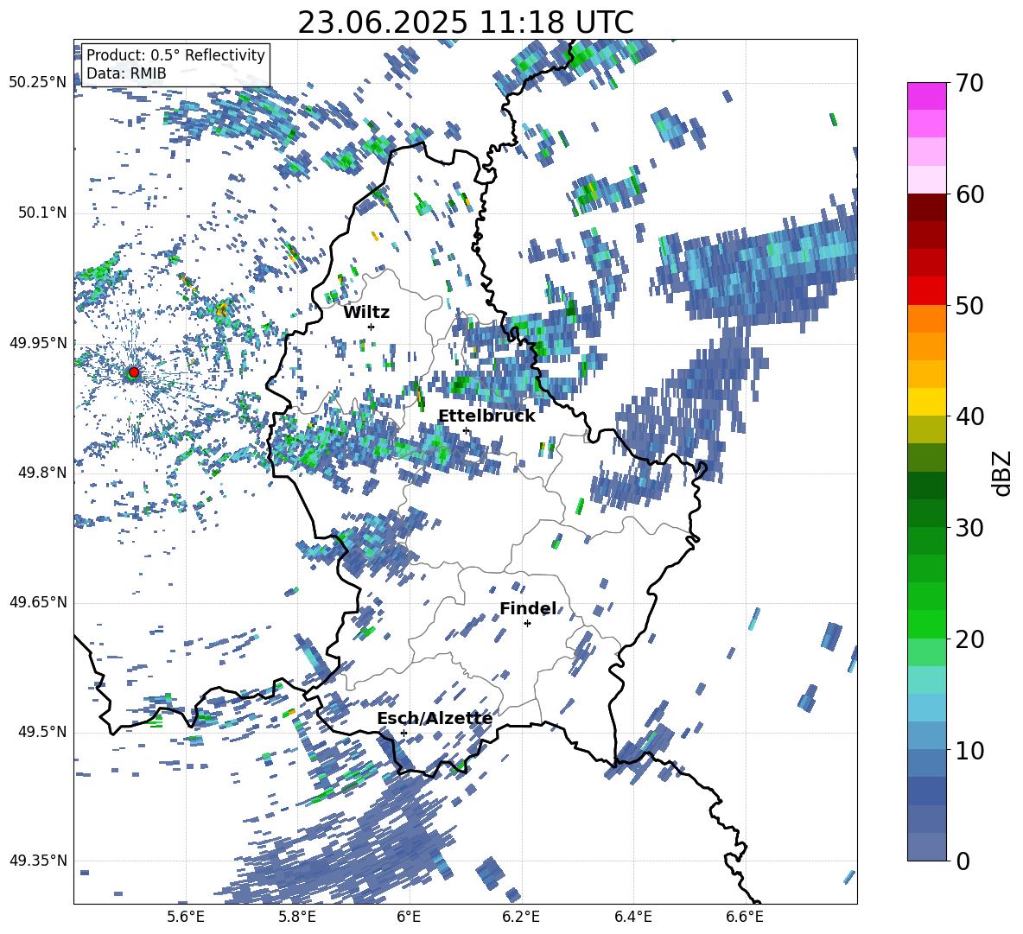
Task: Click the 5.6°E longitude label
Action: pyautogui.click(x=186, y=917)
